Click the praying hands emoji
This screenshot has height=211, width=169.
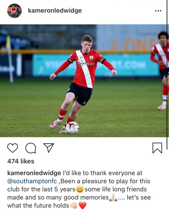point(113,197)
